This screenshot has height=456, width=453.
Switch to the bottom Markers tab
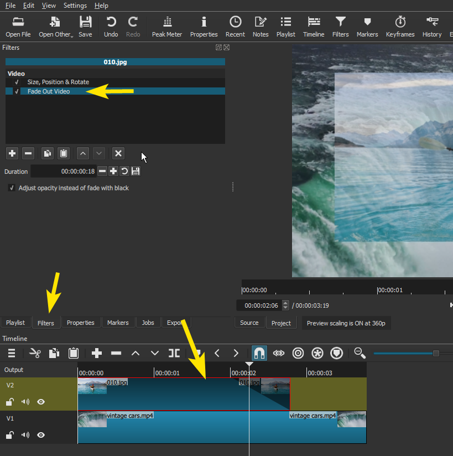point(118,323)
